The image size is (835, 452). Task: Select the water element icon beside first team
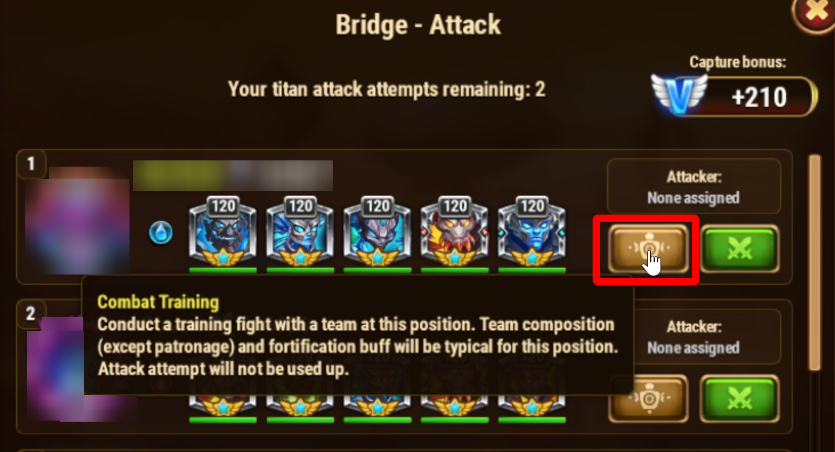161,233
